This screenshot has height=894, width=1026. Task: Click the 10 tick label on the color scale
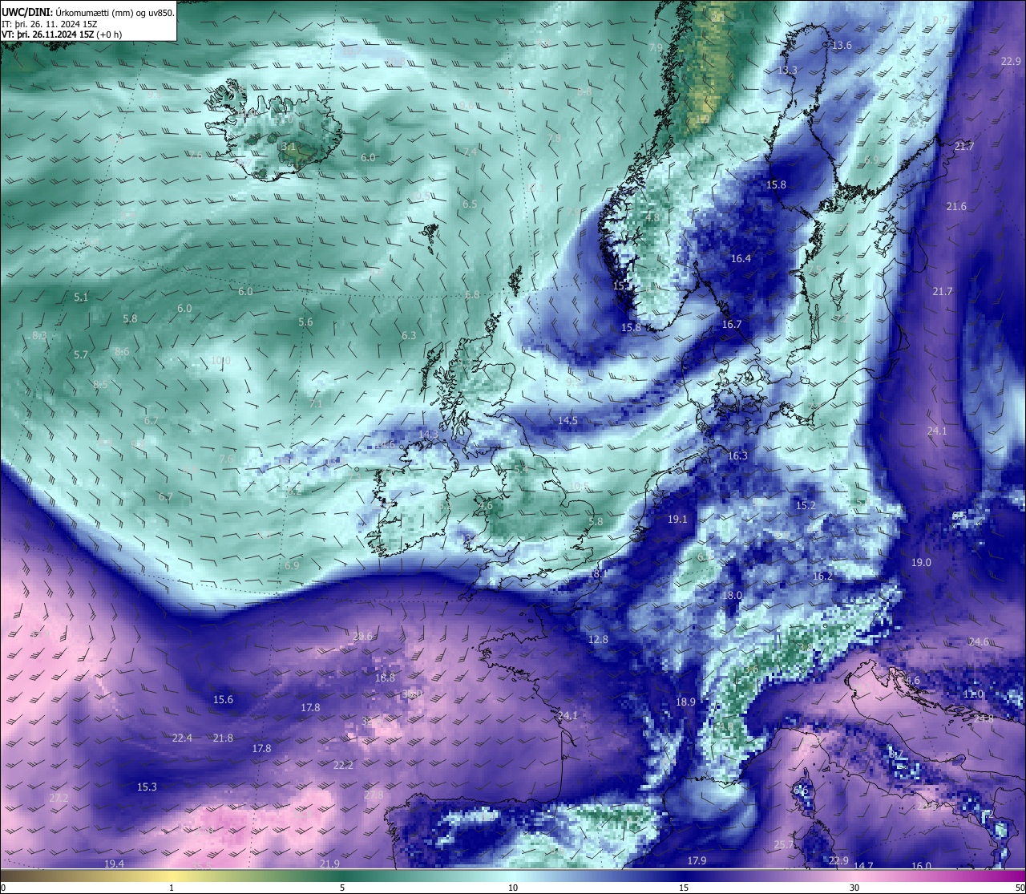coord(513,888)
